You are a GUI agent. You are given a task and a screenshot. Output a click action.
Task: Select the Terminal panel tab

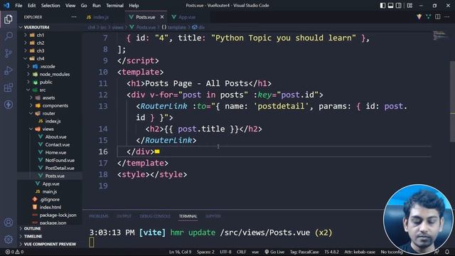[188, 216]
